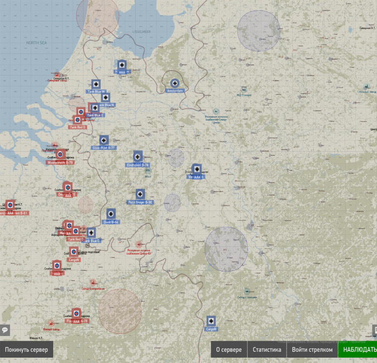Select the blue airfield icon north of Tank Blue W
Viewport: 377px width, 363px height.
pos(122,65)
